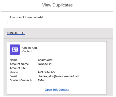
Task: Click the View Duplicates heading
Action: [57, 5]
